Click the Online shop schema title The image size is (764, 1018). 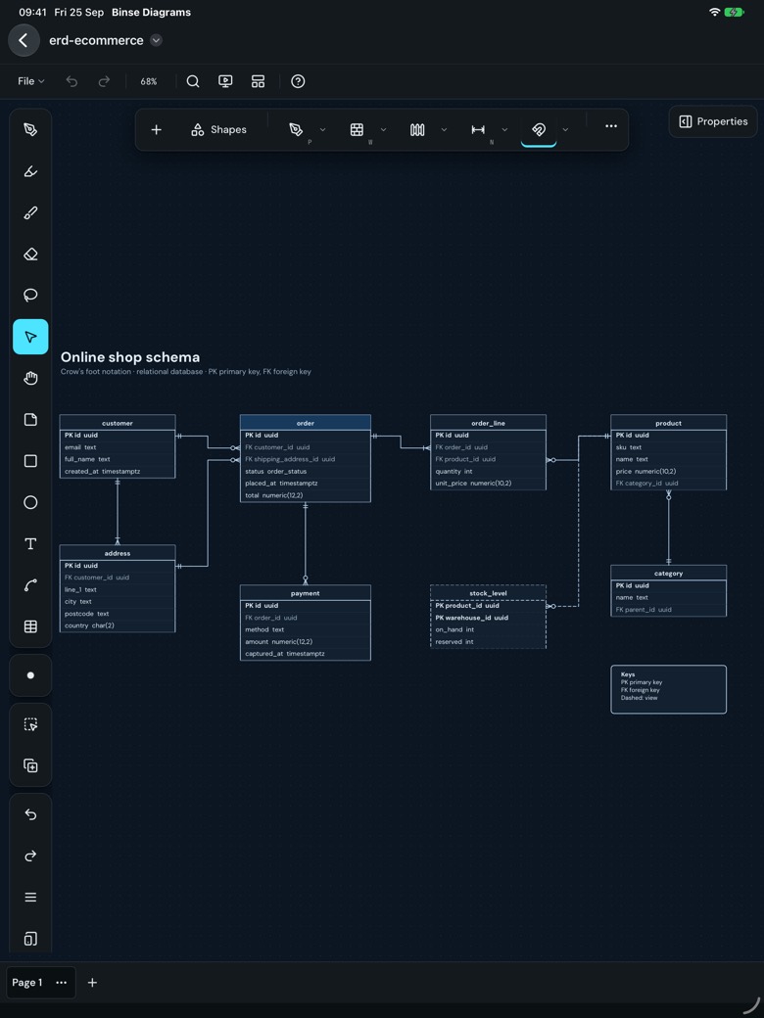(x=130, y=357)
